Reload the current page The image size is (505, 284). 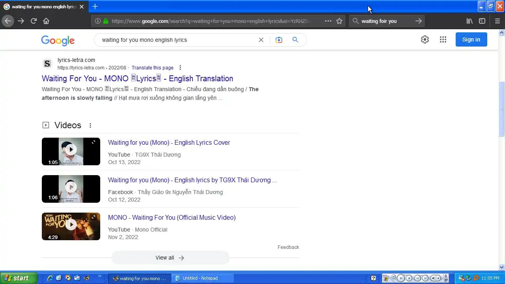[34, 21]
